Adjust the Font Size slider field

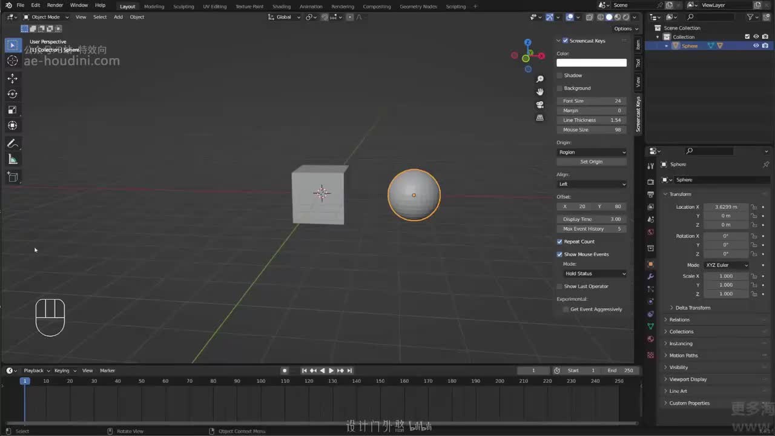pos(592,101)
